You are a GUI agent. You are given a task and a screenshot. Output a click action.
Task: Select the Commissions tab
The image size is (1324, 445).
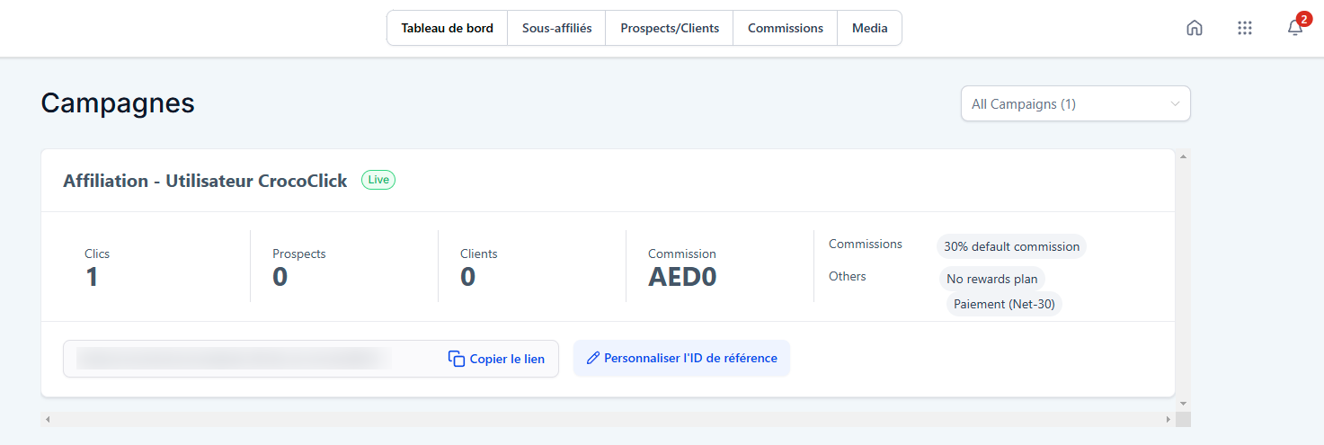click(x=785, y=28)
